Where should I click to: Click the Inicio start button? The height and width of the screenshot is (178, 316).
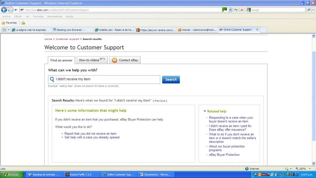pos(12,174)
